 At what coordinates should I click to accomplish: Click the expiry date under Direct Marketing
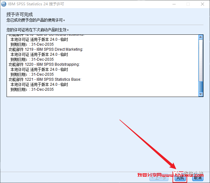tap(32, 59)
